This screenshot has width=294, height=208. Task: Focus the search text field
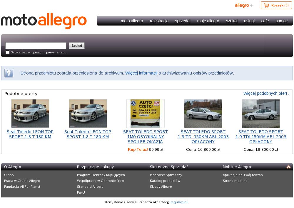tap(36, 46)
